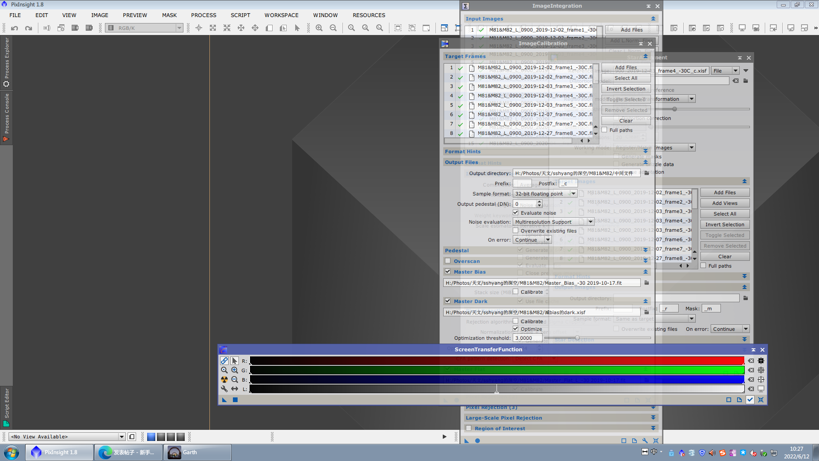This screenshot has width=819, height=461.
Task: Click the zoom 1:1 icon in ScreenTransferFunction
Action: point(224,370)
